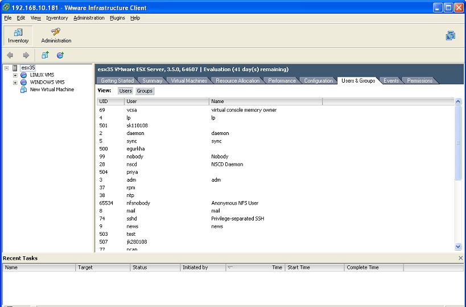Select the vcsa user row
Screen dimensions: 466x307
click(276, 110)
